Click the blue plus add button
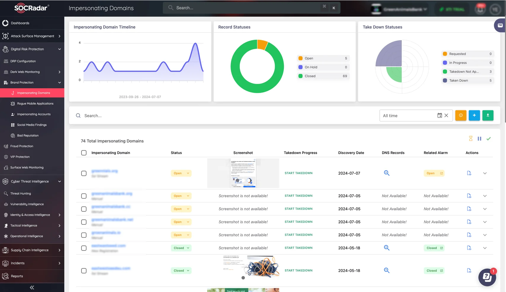506x292 pixels. point(474,115)
